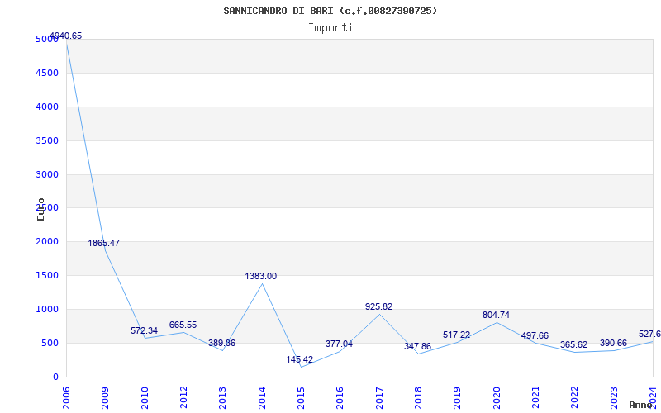The width and height of the screenshot is (661, 413).
Task: Select the 4000 y-axis tick label
Action: tap(47, 107)
